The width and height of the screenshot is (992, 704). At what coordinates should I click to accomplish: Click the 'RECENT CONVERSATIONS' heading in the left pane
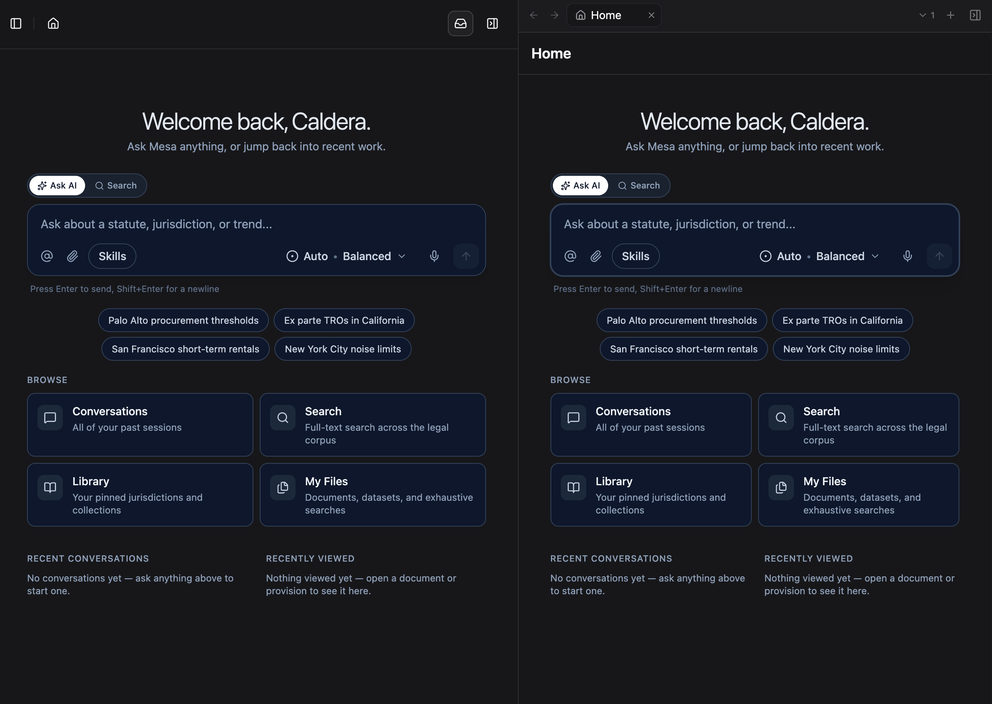[88, 558]
